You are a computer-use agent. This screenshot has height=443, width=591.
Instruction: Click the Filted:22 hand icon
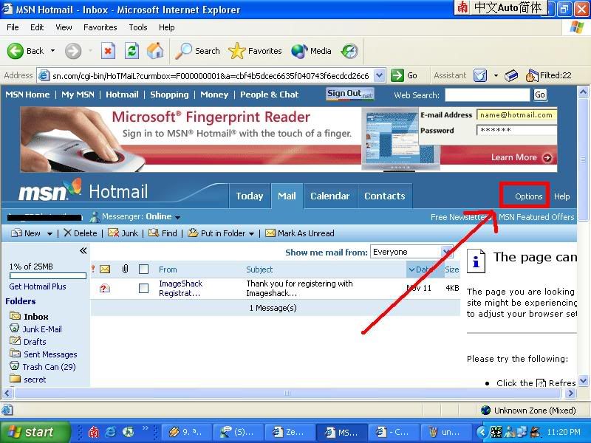532,76
